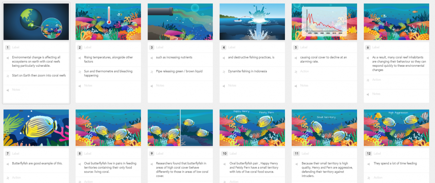Click the sound icon beside frame 1 voiceover text
The width and height of the screenshot is (435, 183).
coord(7,57)
